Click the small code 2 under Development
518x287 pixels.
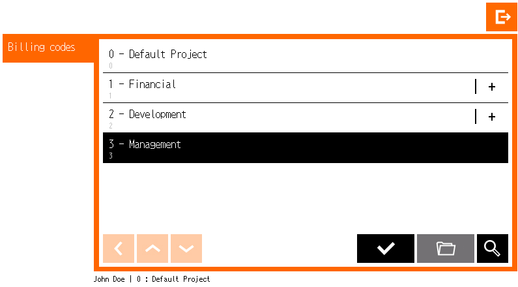[111, 126]
